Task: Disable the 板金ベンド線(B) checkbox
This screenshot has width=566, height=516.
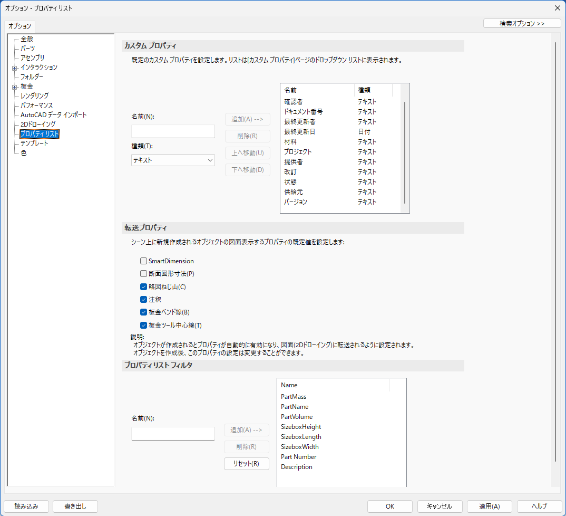Action: (143, 312)
